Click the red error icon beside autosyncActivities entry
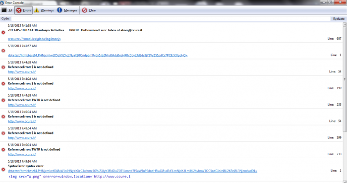The width and height of the screenshot is (347, 183). (3, 32)
